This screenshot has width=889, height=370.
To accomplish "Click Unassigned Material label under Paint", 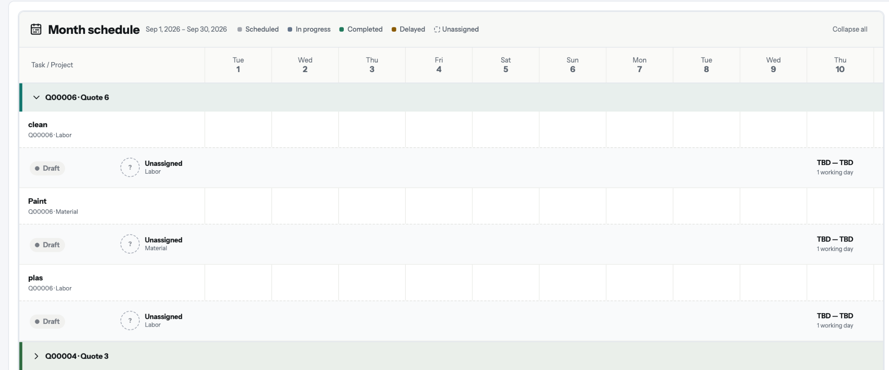I will [x=163, y=244].
